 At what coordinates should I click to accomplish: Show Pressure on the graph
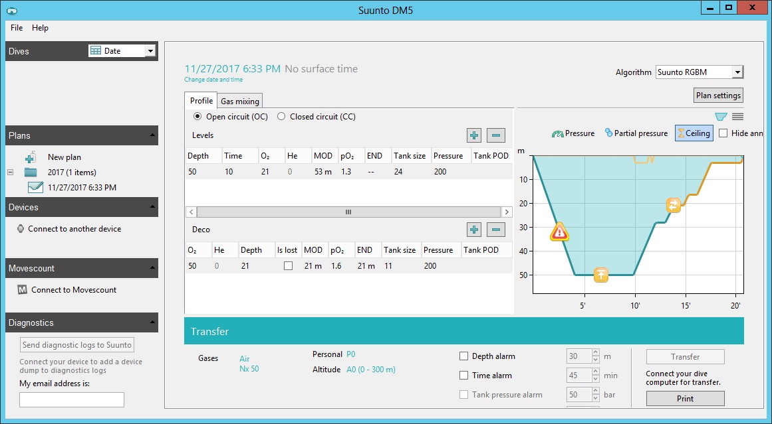[x=573, y=133]
